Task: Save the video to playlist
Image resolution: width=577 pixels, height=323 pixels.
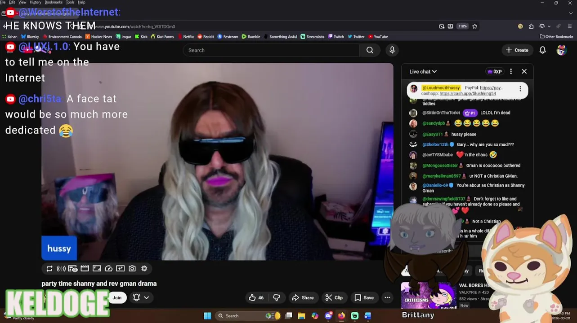Action: [364, 297]
